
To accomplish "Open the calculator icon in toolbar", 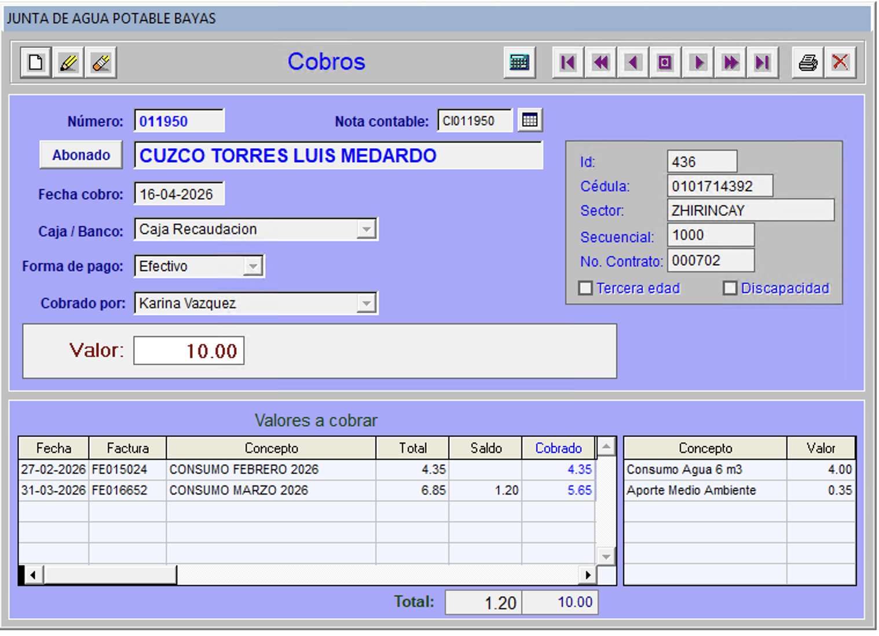I will point(519,62).
